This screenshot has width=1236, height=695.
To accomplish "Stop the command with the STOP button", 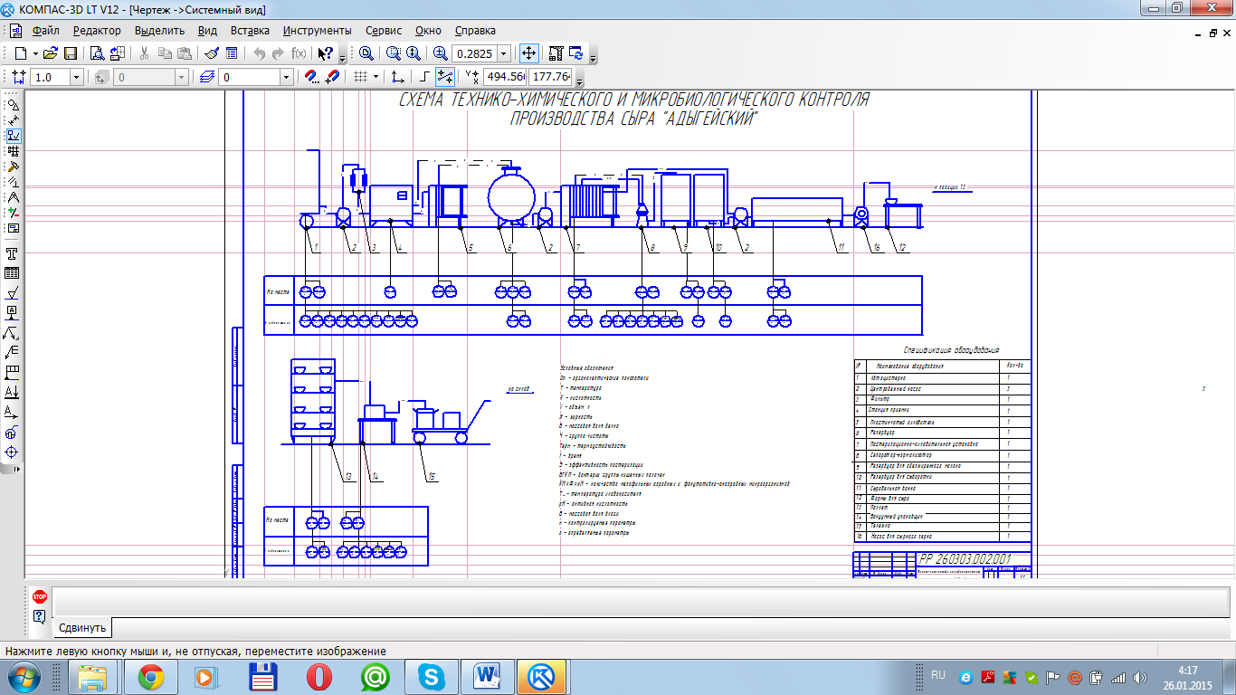I will [x=39, y=597].
